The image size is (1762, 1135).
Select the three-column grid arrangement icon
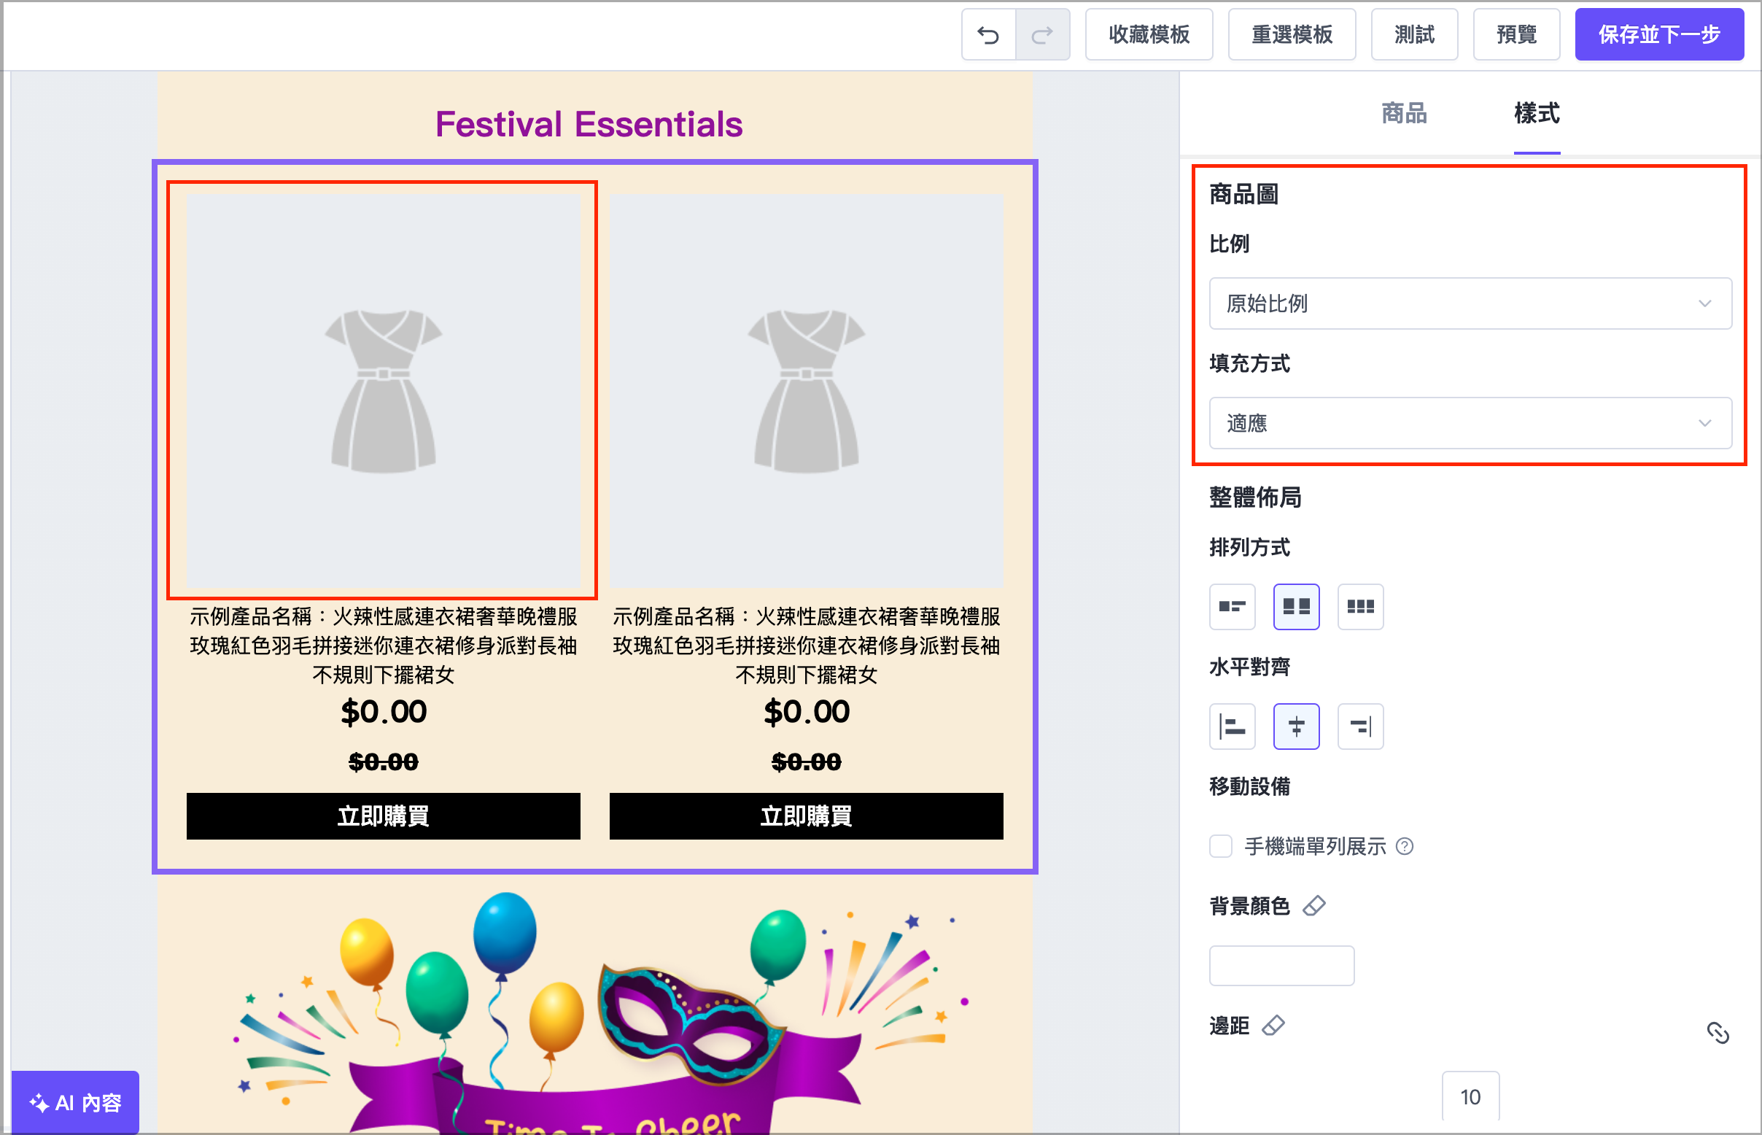click(x=1359, y=607)
